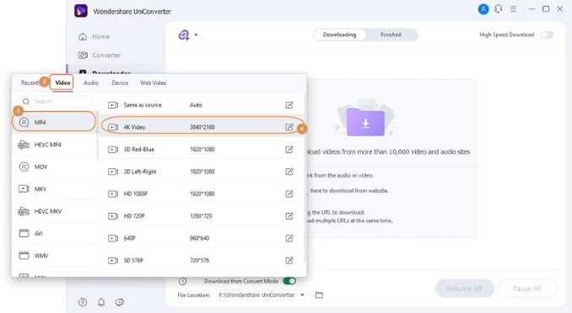
Task: Select Same as source resolution
Action: click(202, 105)
